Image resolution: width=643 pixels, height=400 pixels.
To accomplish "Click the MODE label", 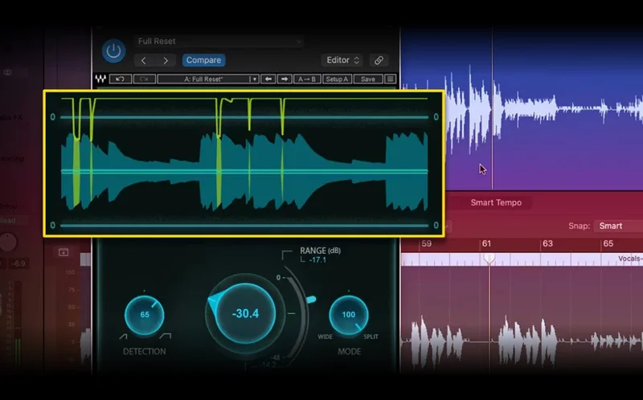I will 350,352.
